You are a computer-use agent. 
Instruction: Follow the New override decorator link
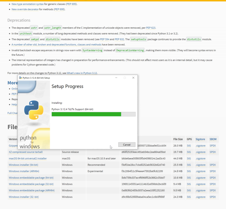click(x=25, y=9)
